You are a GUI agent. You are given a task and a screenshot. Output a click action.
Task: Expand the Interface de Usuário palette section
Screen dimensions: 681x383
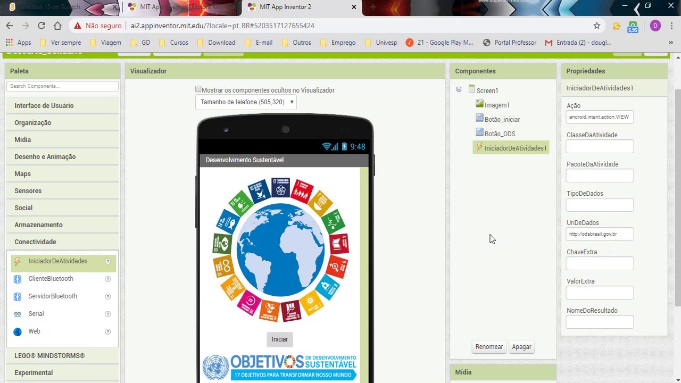tap(62, 106)
